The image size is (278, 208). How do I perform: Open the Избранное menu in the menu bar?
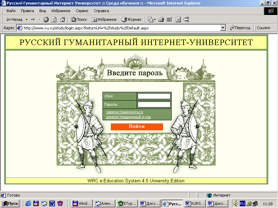pos(61,11)
